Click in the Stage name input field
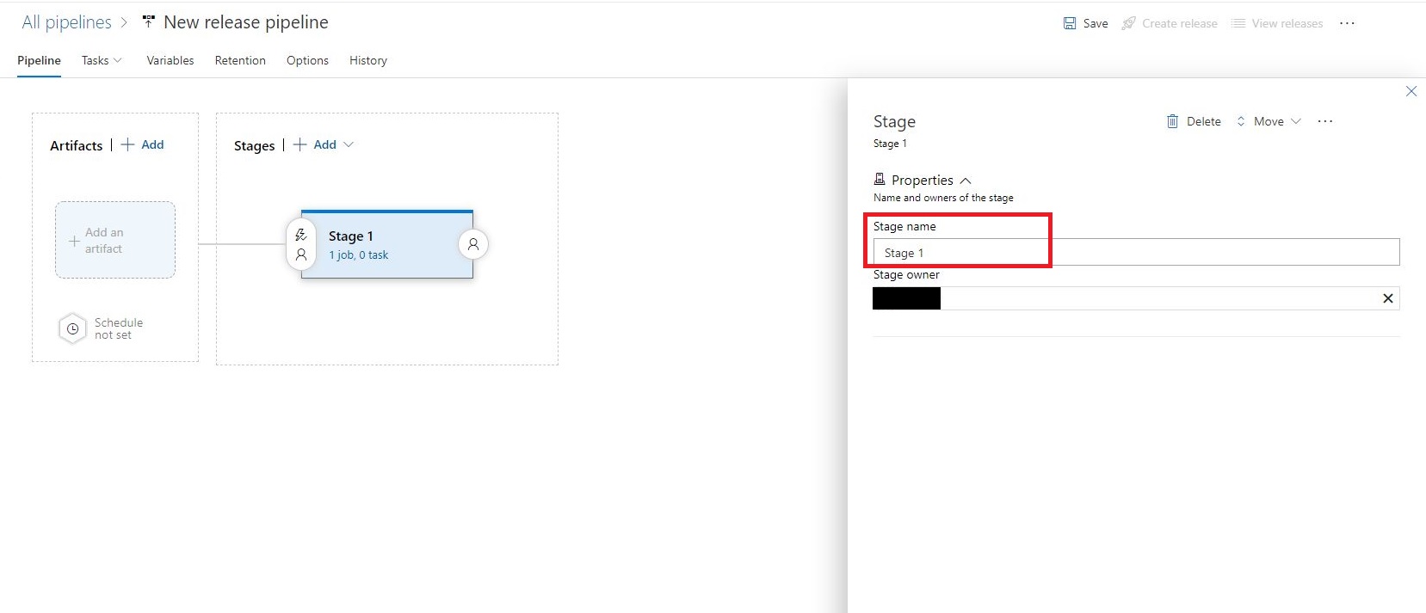The width and height of the screenshot is (1426, 613). [1136, 252]
